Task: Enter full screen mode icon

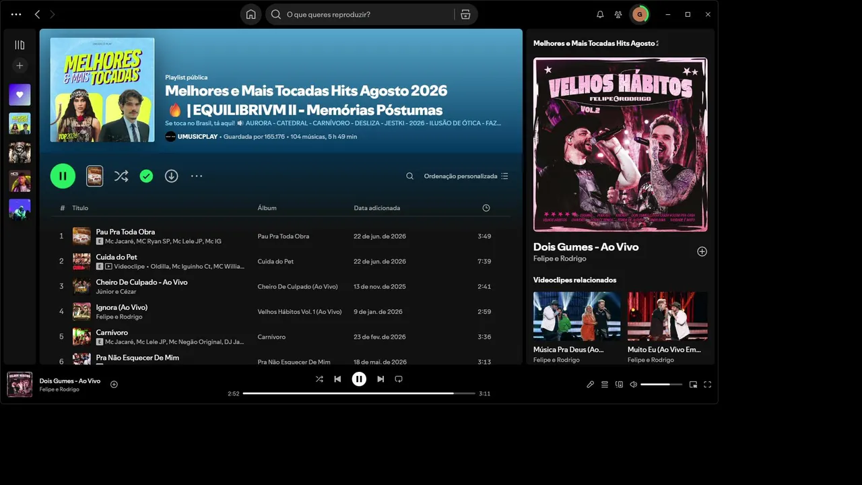Action: (707, 385)
